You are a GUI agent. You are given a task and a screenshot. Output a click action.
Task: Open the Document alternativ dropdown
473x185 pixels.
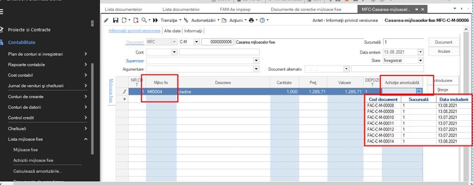click(346, 69)
